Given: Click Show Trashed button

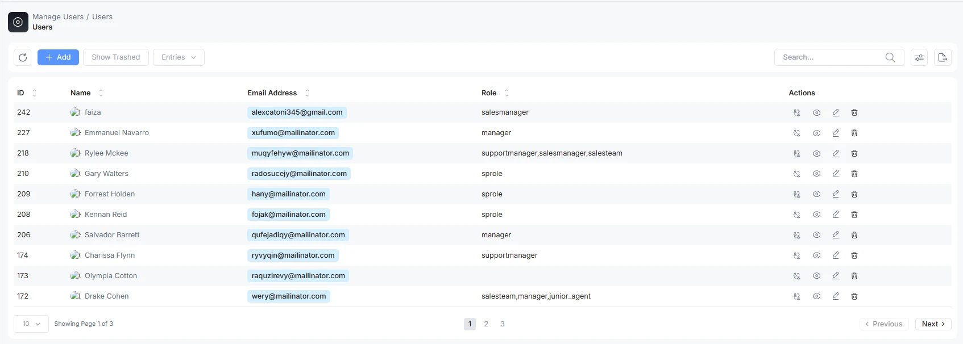Looking at the screenshot, I should point(116,57).
